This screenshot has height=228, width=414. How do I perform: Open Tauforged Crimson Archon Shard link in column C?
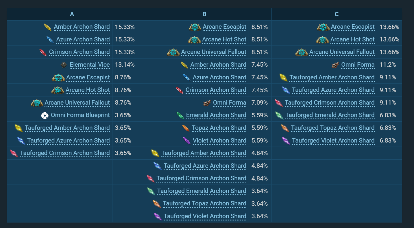click(x=330, y=103)
